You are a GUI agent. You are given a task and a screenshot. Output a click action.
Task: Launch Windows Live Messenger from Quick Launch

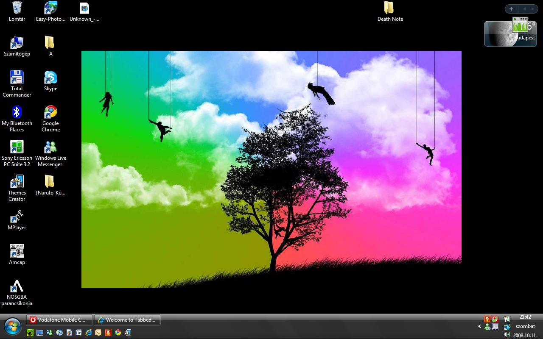[x=50, y=333]
